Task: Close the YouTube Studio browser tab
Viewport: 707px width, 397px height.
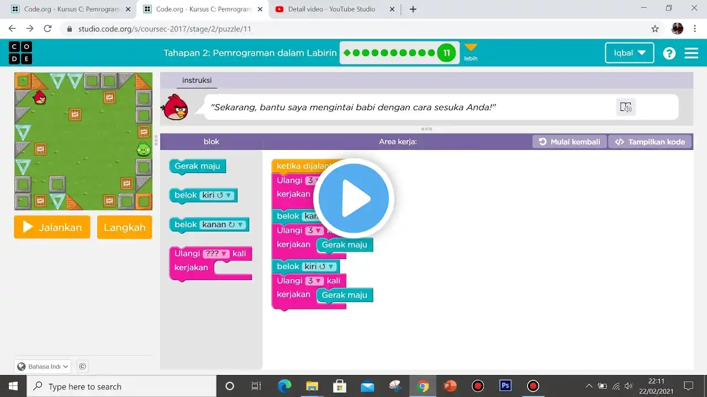Action: 393,9
